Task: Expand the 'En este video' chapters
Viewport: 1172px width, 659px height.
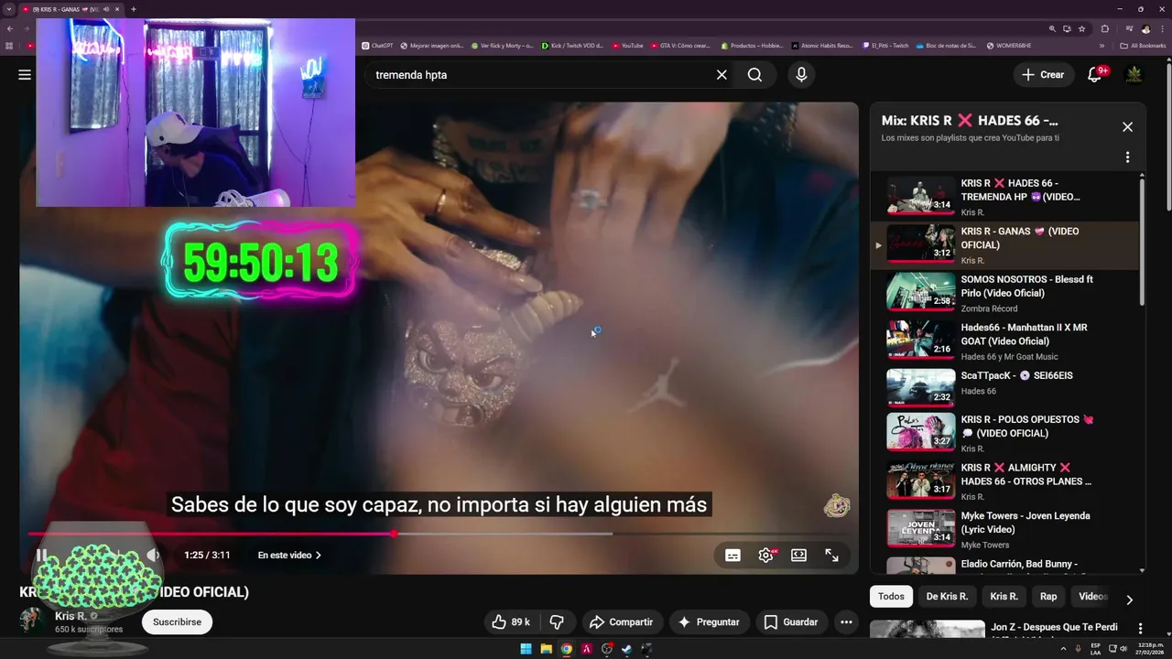Action: 289,556
